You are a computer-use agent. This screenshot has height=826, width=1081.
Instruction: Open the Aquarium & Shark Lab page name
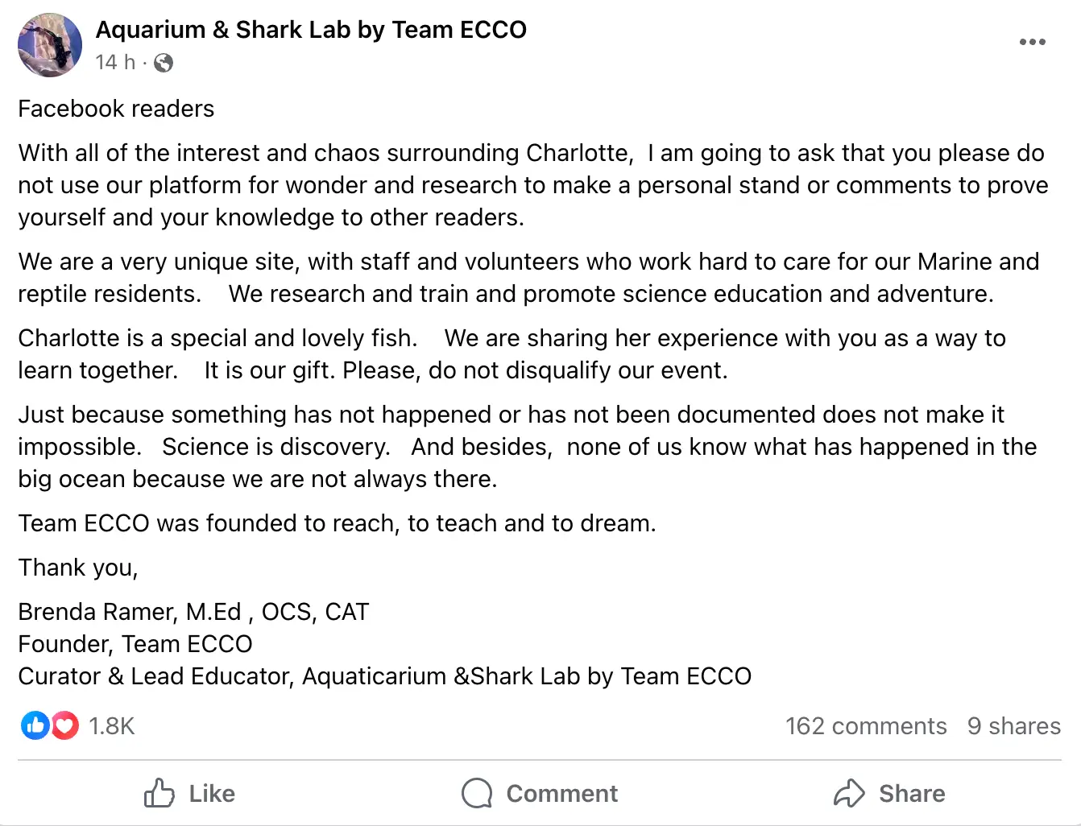coord(311,29)
